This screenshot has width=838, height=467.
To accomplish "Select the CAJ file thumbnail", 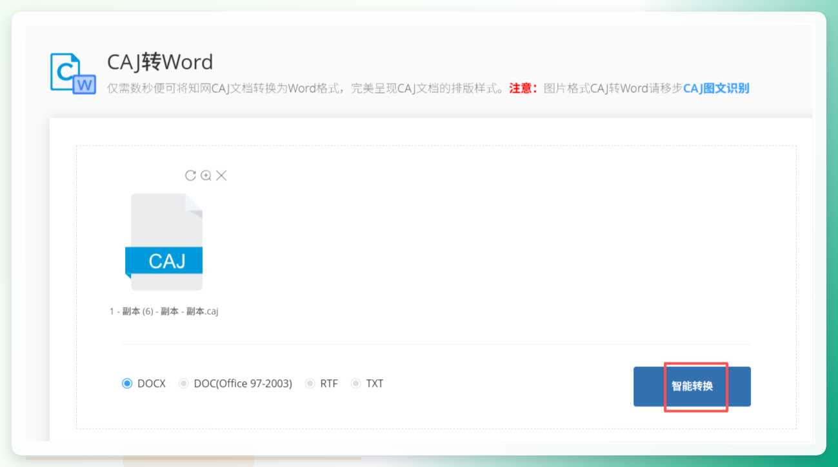I will tap(164, 242).
